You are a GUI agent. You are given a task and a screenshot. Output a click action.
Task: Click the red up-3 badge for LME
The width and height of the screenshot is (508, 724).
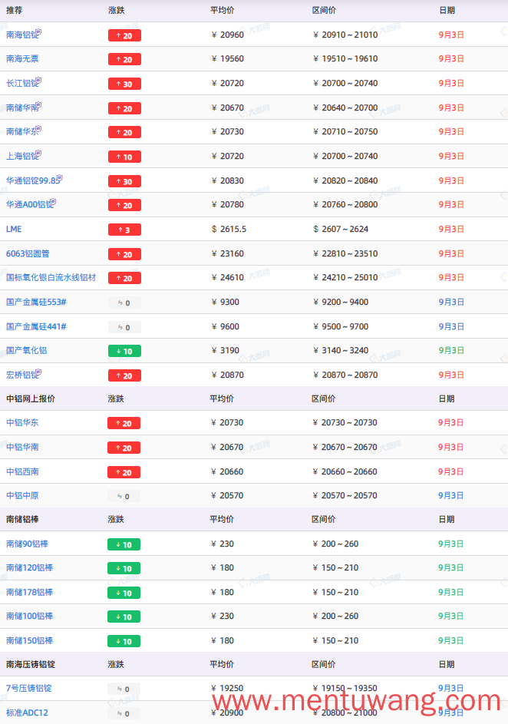[x=124, y=230]
